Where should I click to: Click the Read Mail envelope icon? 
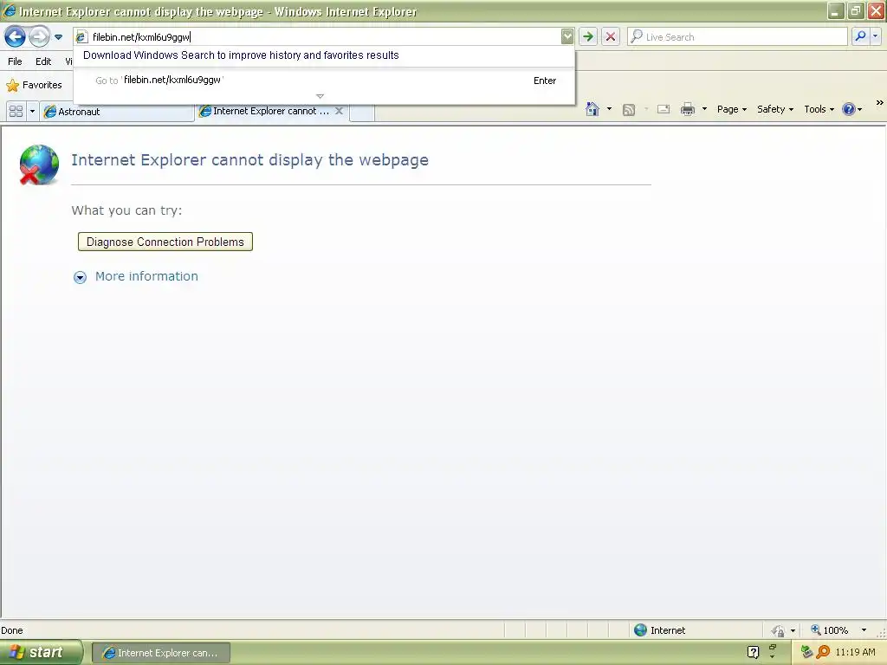point(664,109)
